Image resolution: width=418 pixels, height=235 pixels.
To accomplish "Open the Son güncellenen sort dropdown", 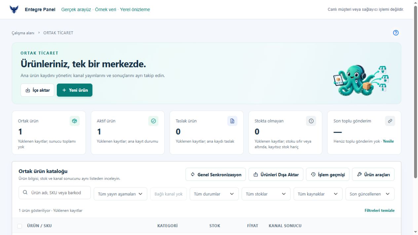I will pos(370,194).
